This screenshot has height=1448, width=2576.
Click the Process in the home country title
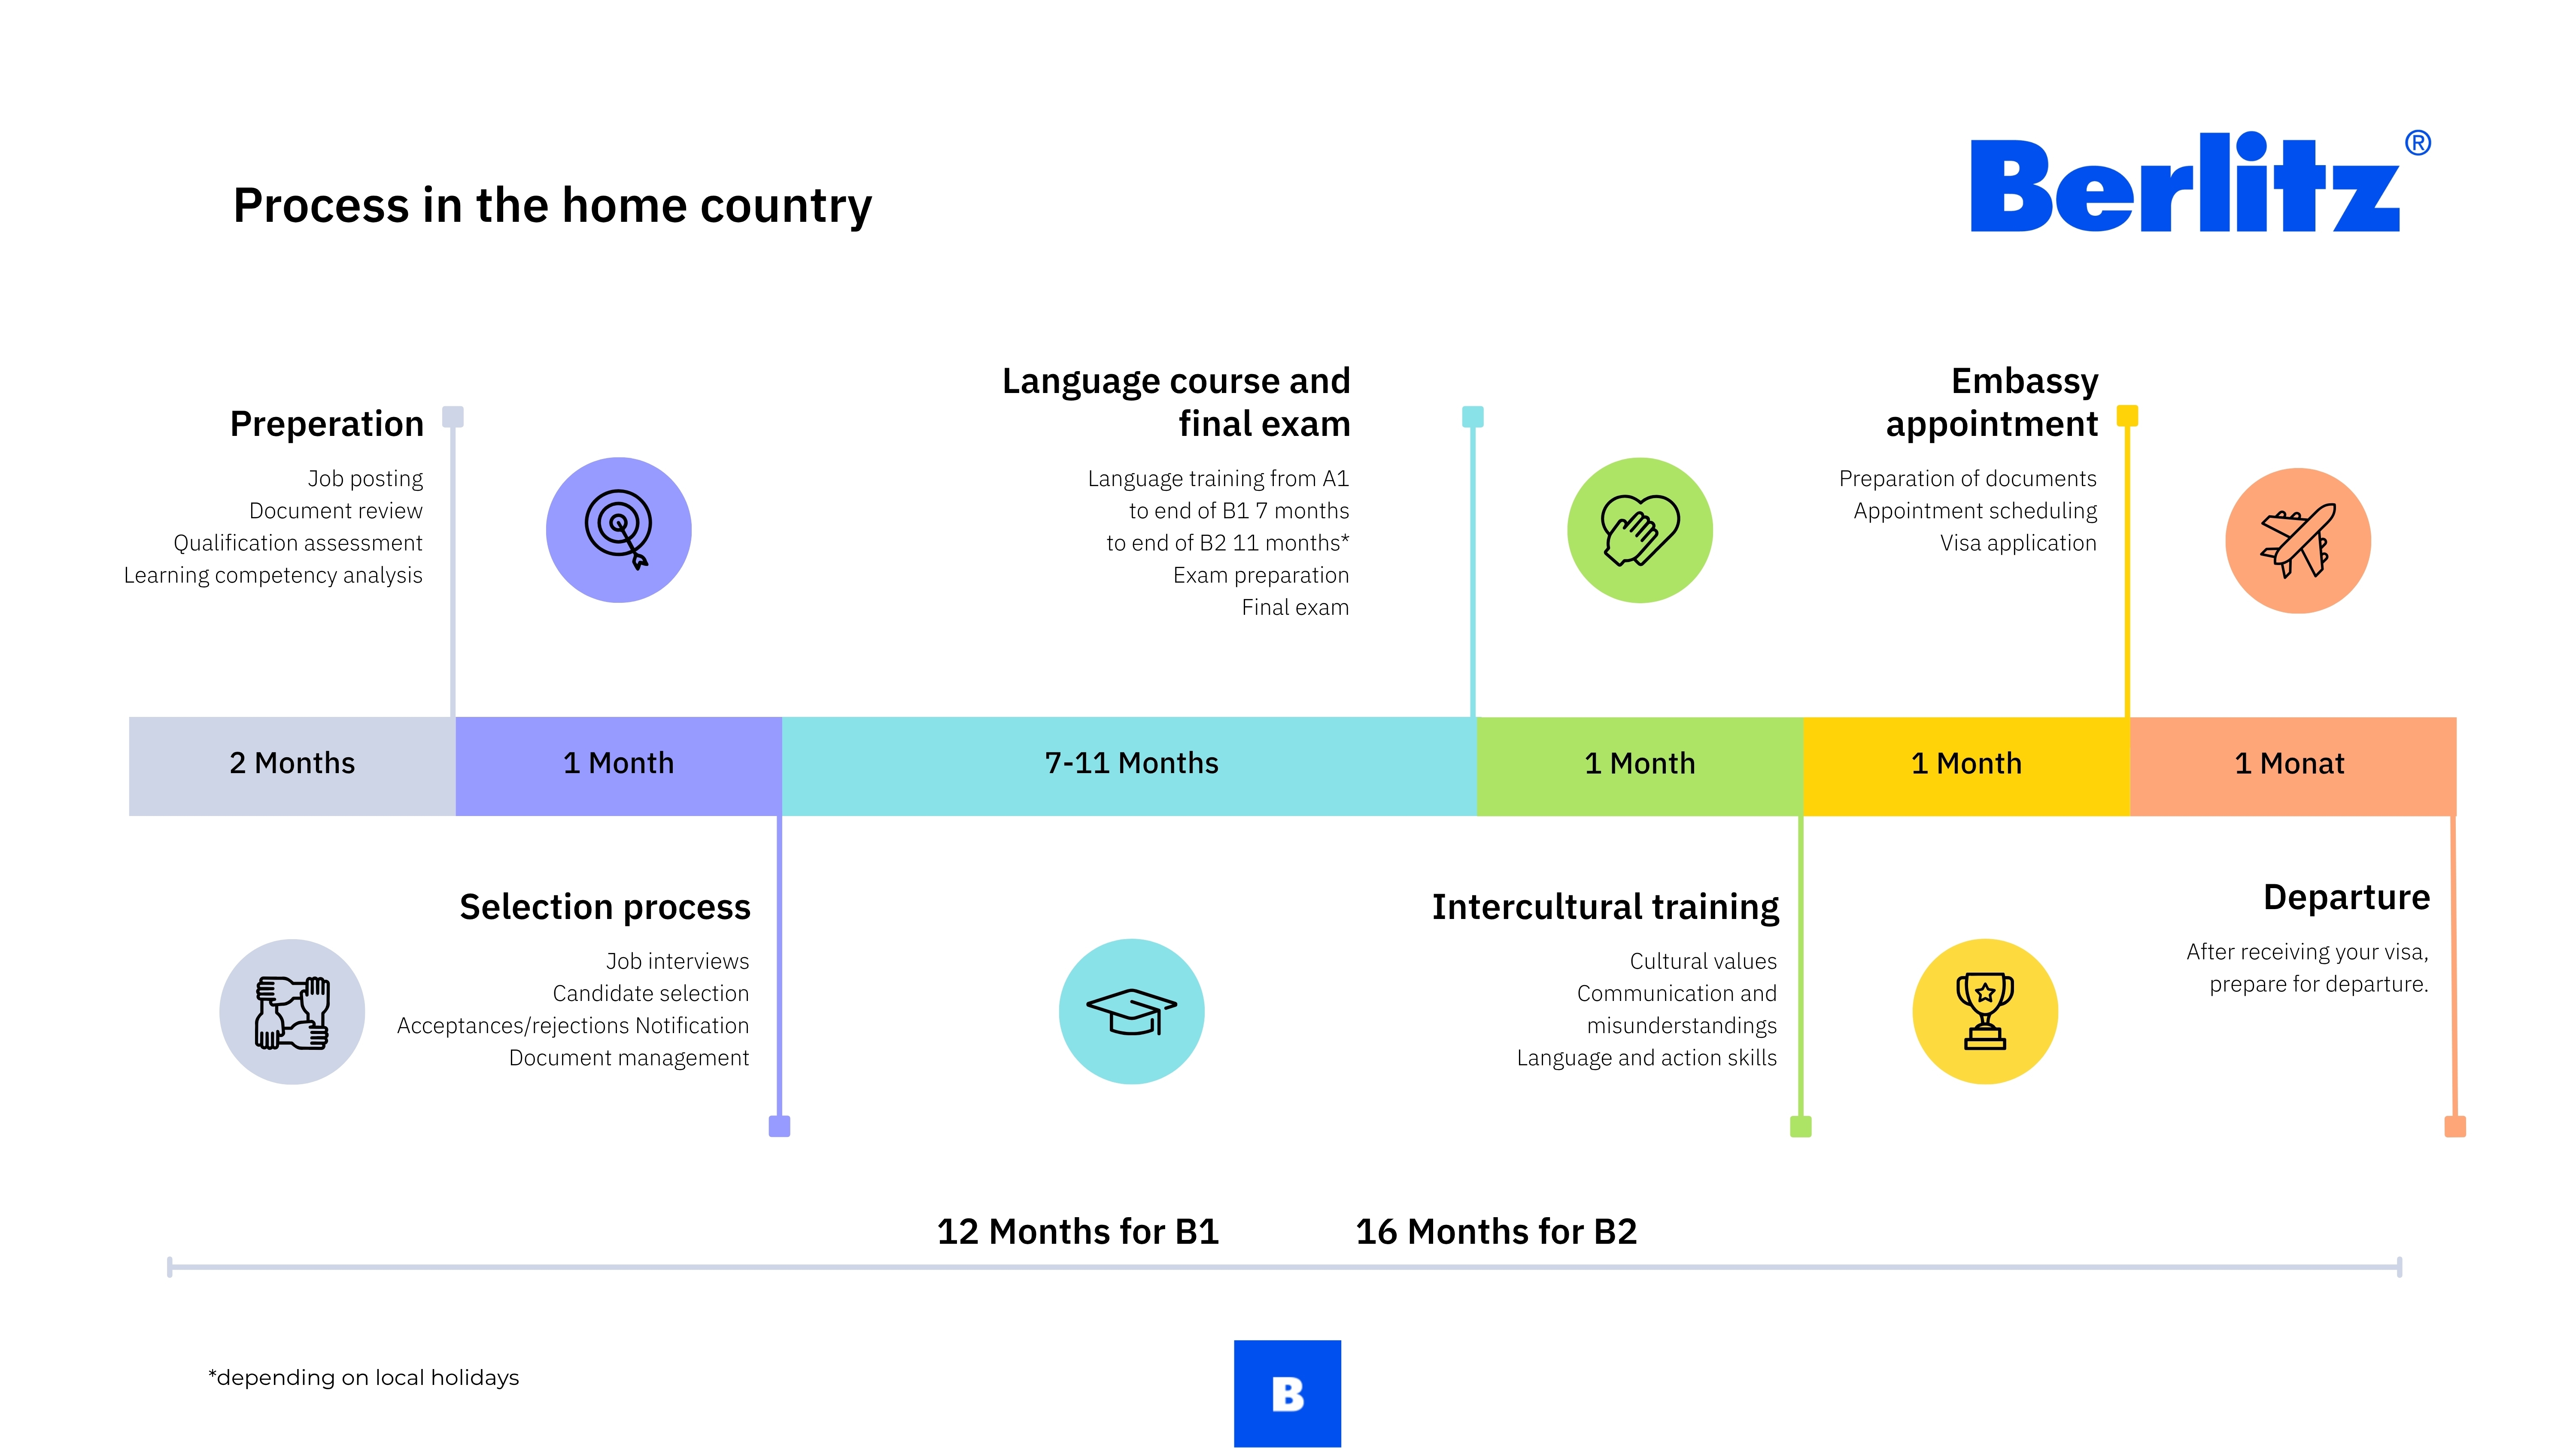tap(552, 206)
